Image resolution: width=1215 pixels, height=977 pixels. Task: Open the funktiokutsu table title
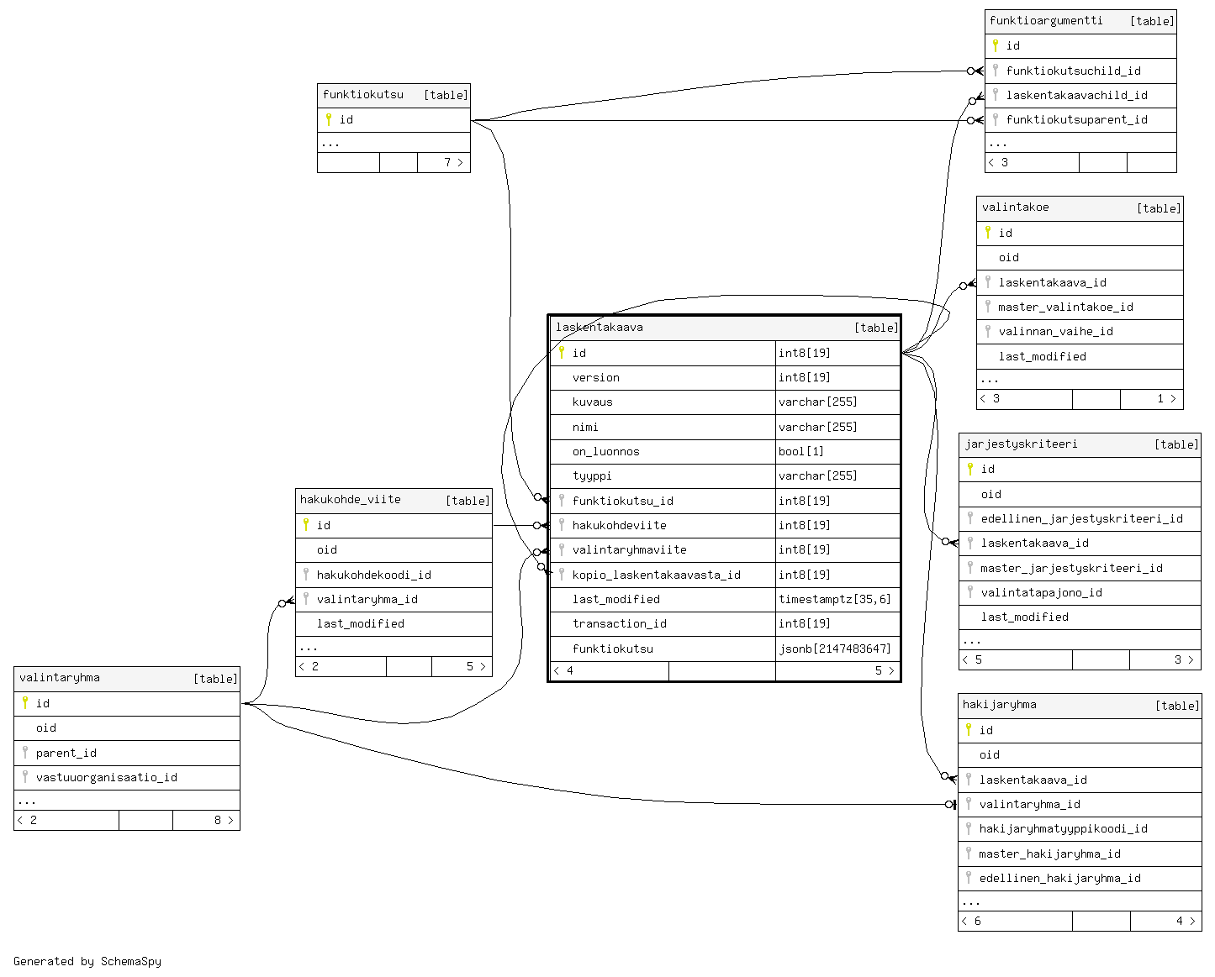click(363, 94)
